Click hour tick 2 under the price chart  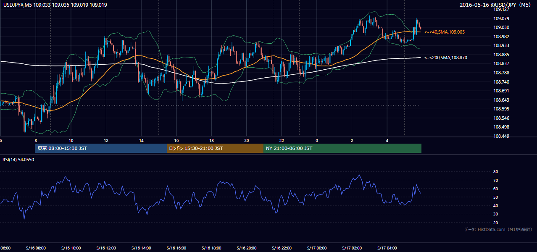tap(352, 140)
